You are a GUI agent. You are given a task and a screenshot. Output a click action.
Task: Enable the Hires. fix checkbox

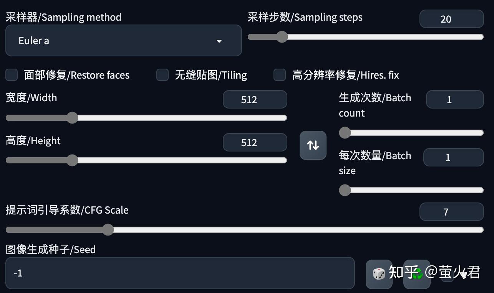point(279,75)
